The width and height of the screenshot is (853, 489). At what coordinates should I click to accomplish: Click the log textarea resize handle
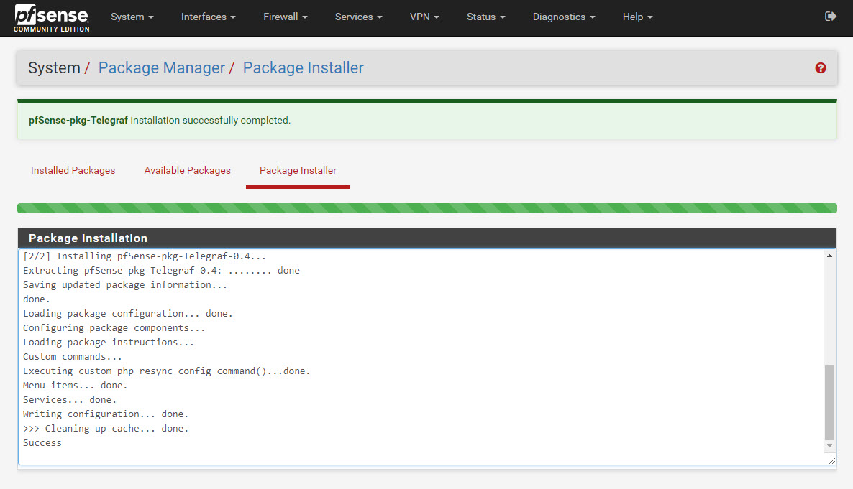pyautogui.click(x=832, y=461)
